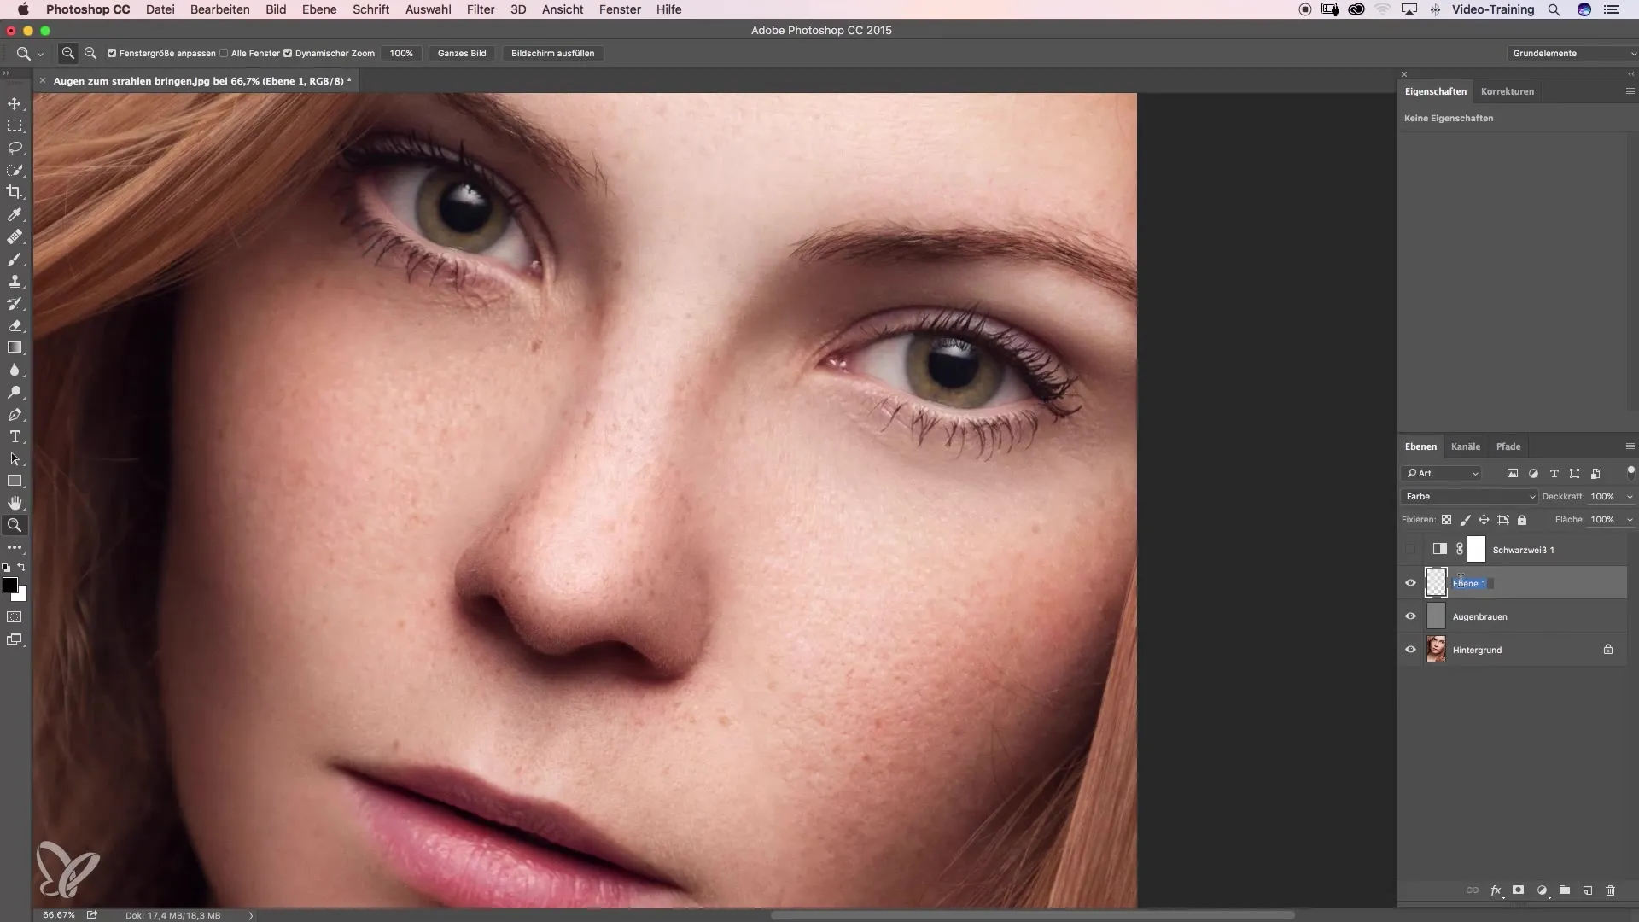Hide the Ebene 1 layer
1639x922 pixels.
point(1410,583)
